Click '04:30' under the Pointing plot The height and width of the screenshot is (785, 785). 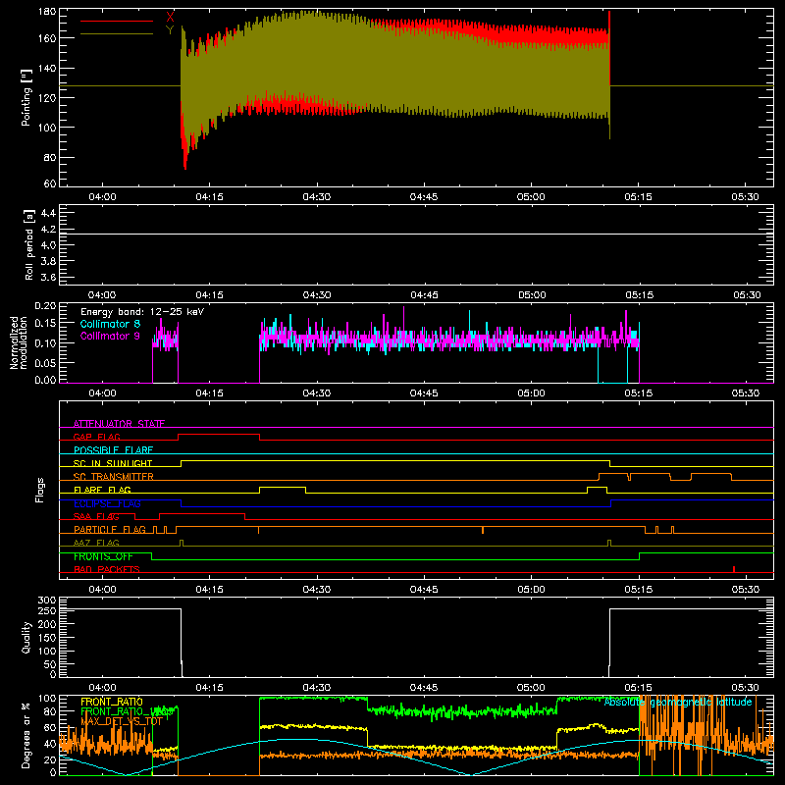317,197
